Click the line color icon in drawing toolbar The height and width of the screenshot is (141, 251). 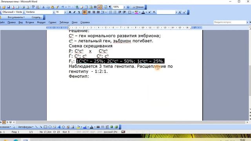coord(85,127)
